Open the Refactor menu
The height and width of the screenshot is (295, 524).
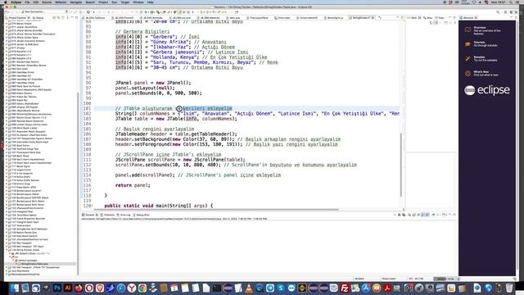(x=61, y=2)
